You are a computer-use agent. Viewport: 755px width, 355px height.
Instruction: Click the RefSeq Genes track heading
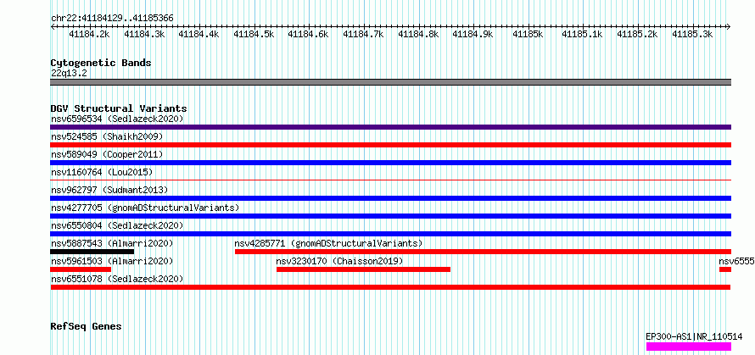coord(86,327)
